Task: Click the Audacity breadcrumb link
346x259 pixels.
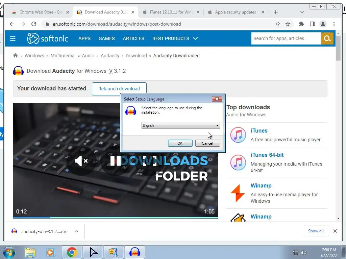Action: [x=110, y=56]
